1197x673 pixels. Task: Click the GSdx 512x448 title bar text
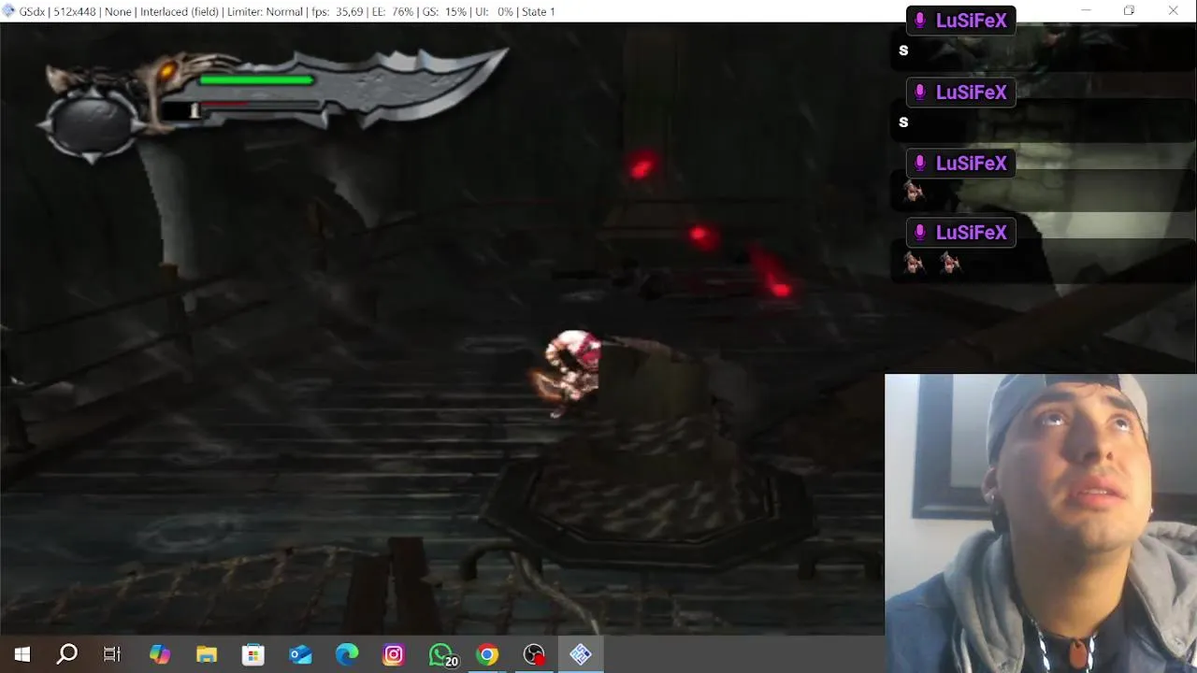click(x=287, y=11)
